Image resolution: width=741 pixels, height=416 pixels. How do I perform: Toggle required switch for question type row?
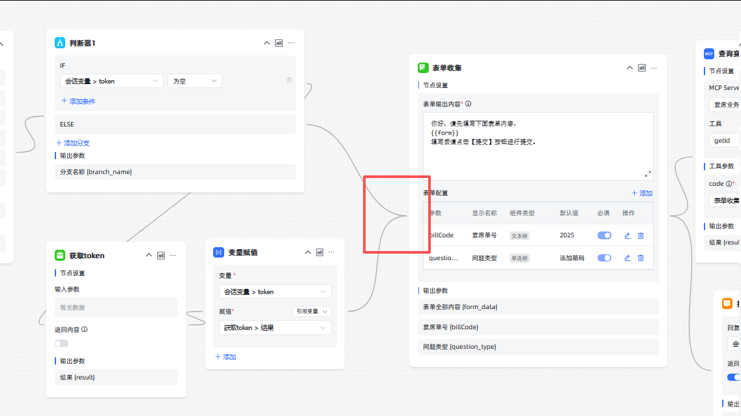coord(604,258)
